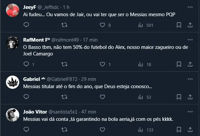Open more options on Gabriel's tweet
200x136 pixels.
pos(190,79)
